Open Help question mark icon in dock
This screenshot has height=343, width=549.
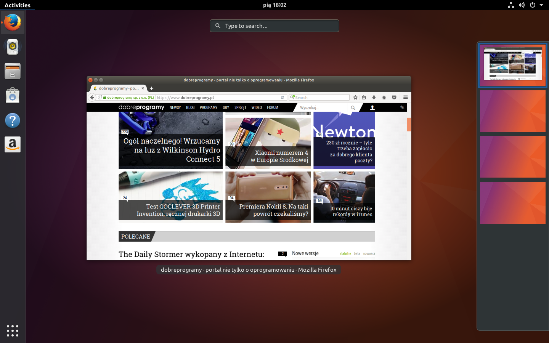coord(13,120)
